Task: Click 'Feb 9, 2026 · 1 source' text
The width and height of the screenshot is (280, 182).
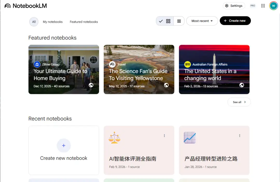Action: [124, 167]
